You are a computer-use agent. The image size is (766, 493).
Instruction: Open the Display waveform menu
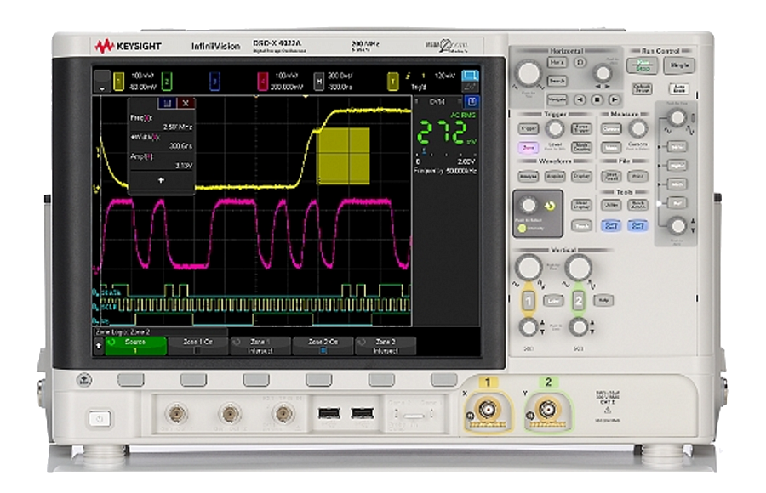[x=581, y=177]
